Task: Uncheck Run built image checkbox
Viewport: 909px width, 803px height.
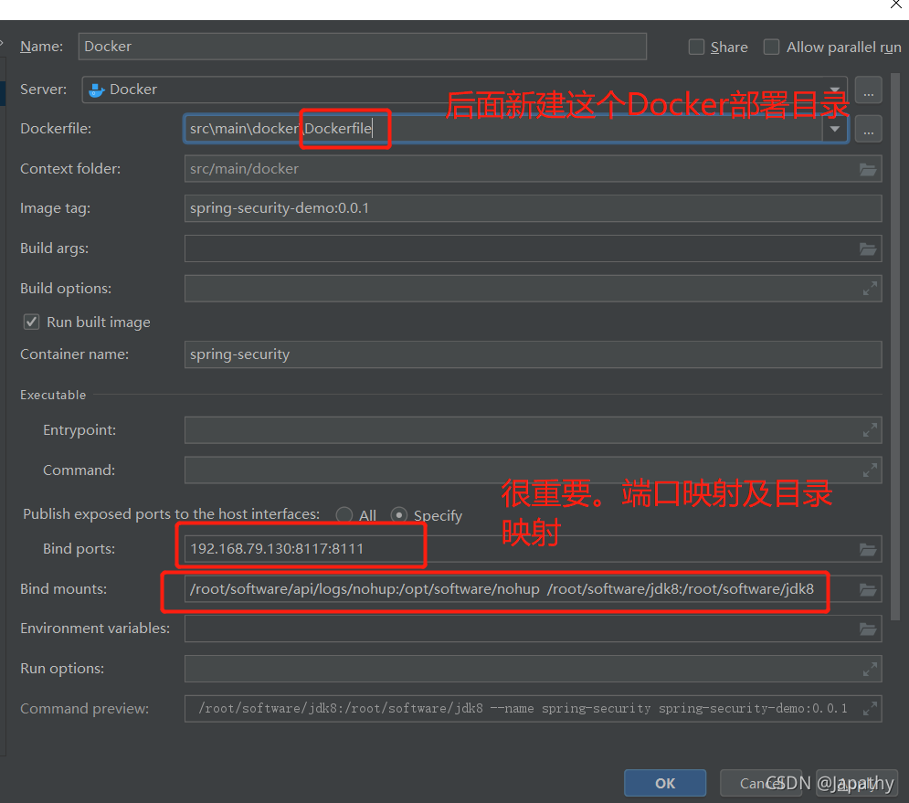Action: [x=31, y=322]
